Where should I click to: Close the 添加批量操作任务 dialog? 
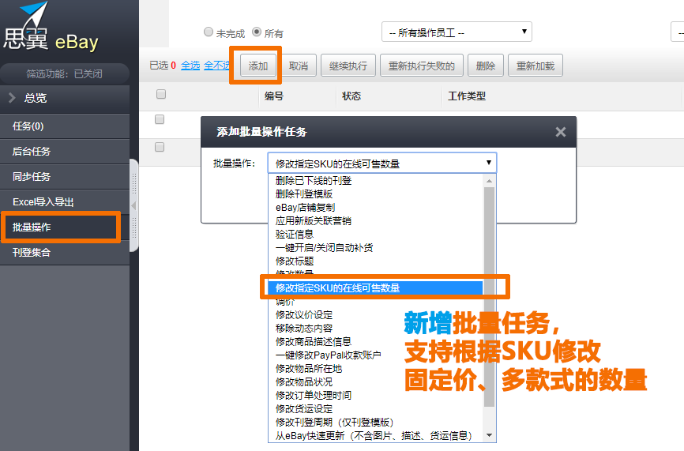561,132
